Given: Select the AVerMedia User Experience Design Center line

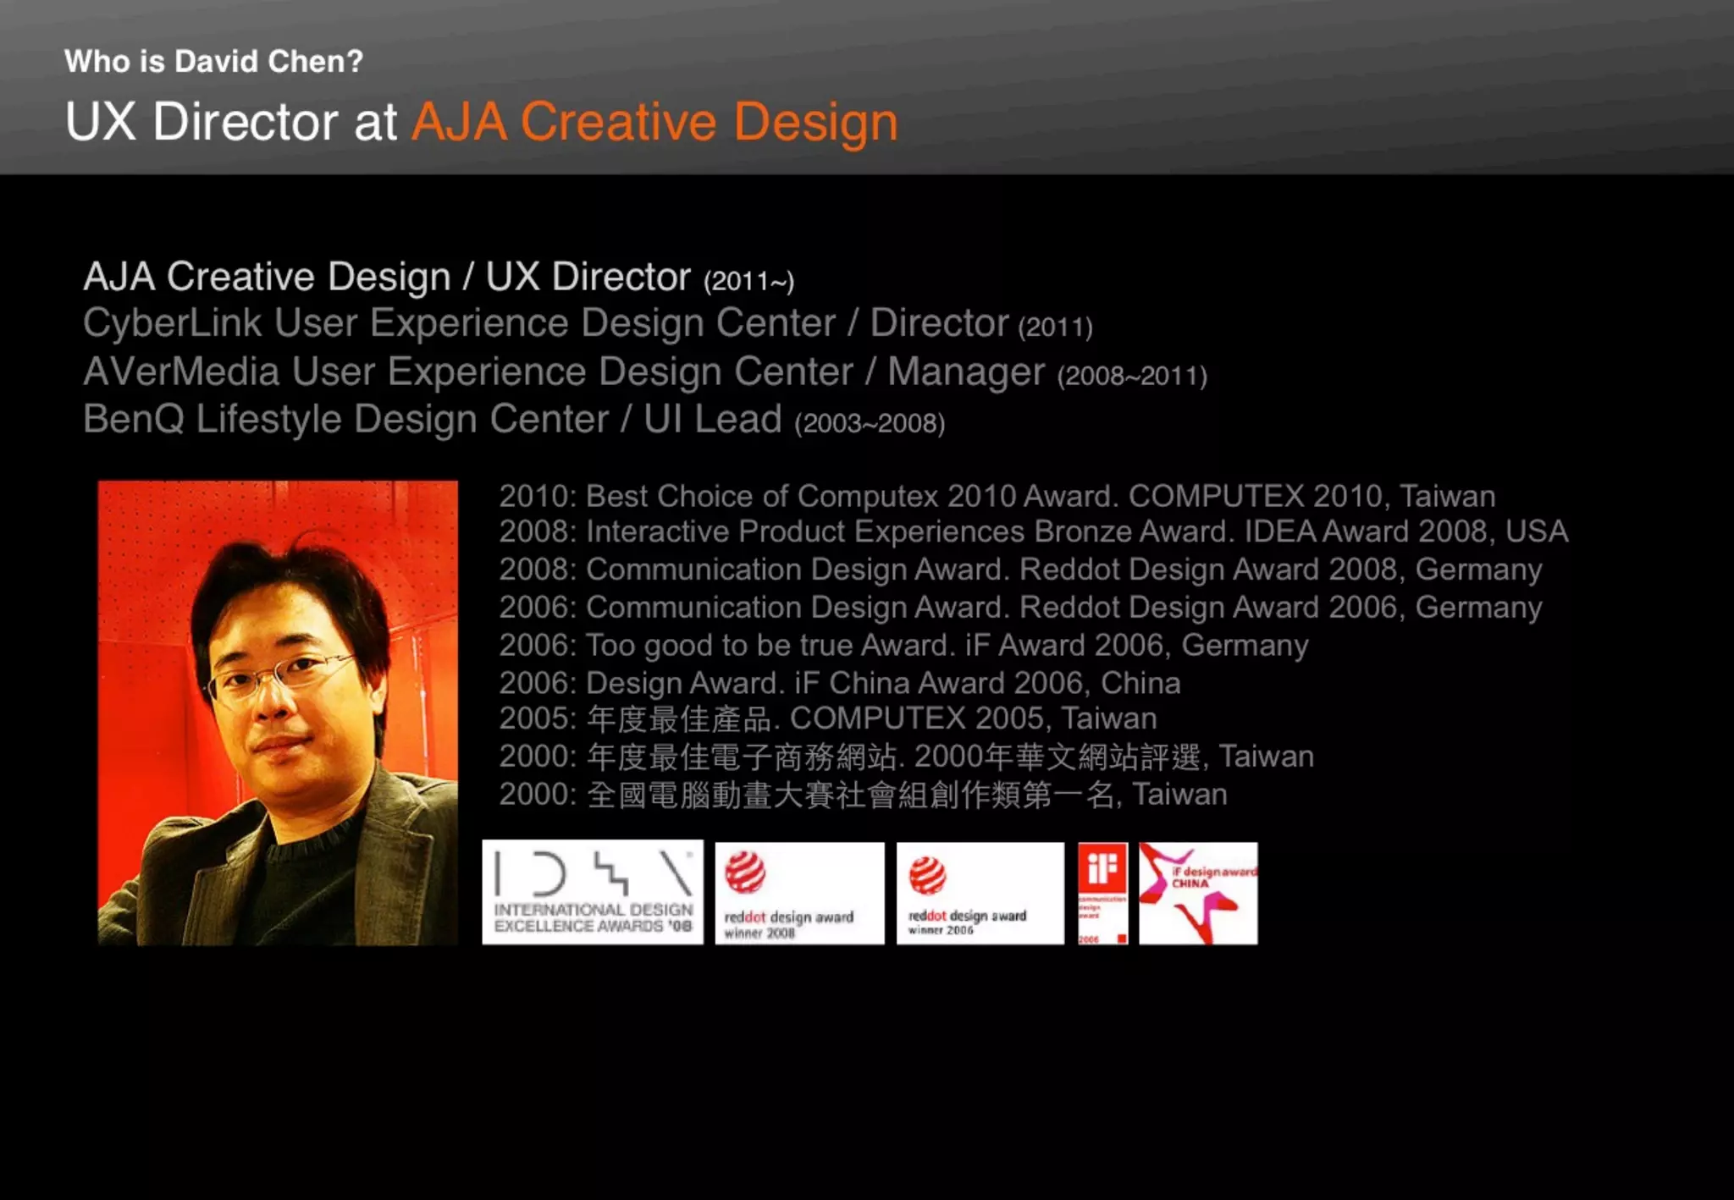Looking at the screenshot, I should click(x=644, y=372).
